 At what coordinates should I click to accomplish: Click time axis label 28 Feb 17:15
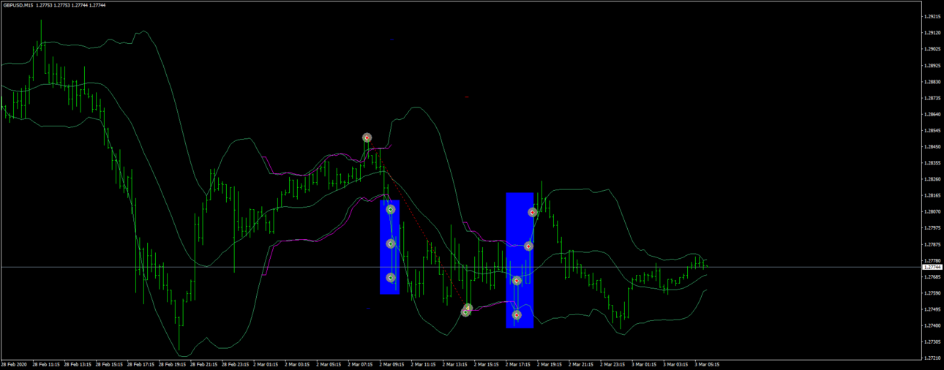pos(141,364)
